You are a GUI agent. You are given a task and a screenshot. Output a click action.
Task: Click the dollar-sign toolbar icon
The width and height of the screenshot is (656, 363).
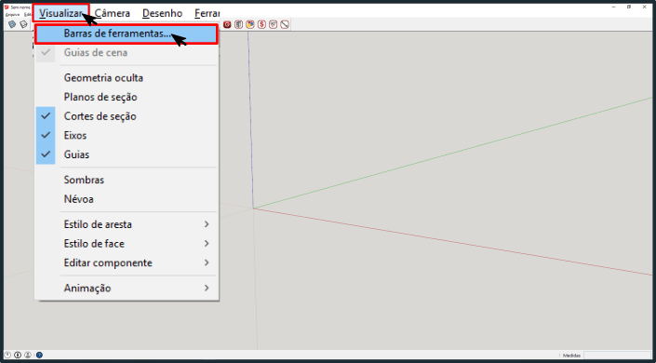pyautogui.click(x=261, y=25)
